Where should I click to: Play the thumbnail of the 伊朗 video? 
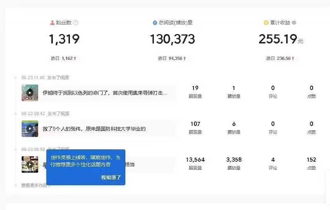click(30, 93)
